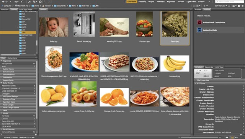Toggle ascending sort order arrow
245x139 pixels.
(x=229, y=6)
